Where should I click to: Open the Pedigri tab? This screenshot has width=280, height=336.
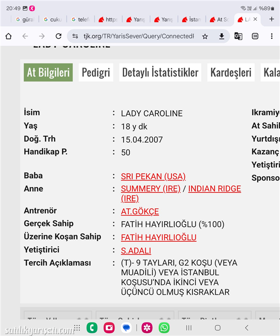pos(96,72)
